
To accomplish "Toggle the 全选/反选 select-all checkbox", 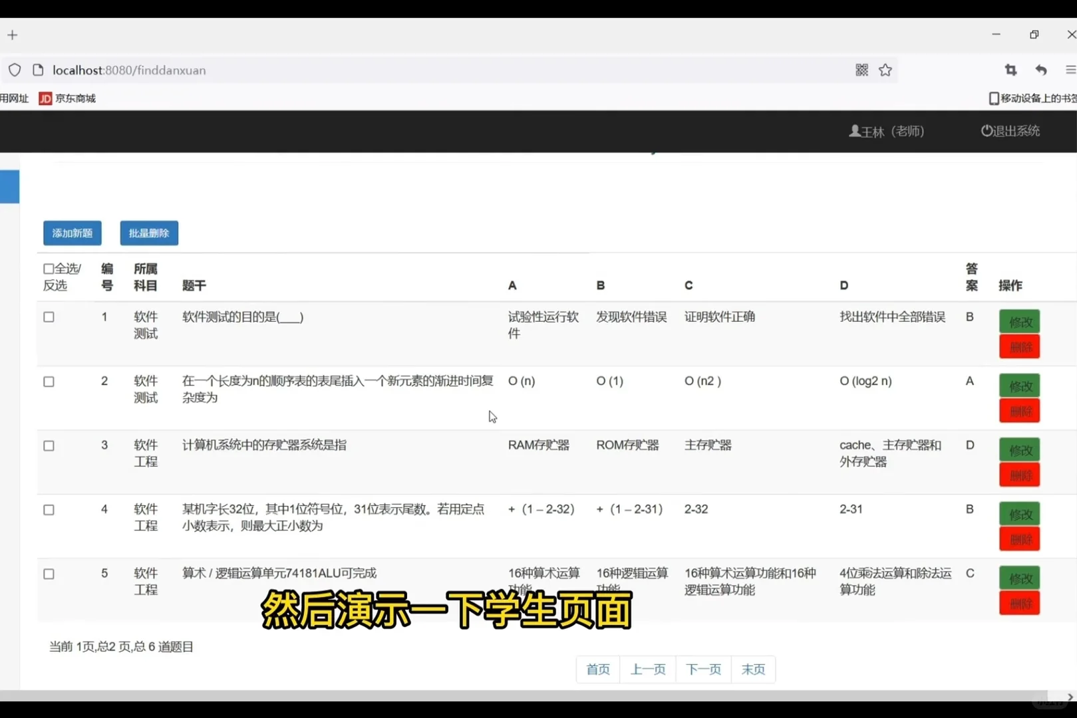I will click(x=47, y=269).
